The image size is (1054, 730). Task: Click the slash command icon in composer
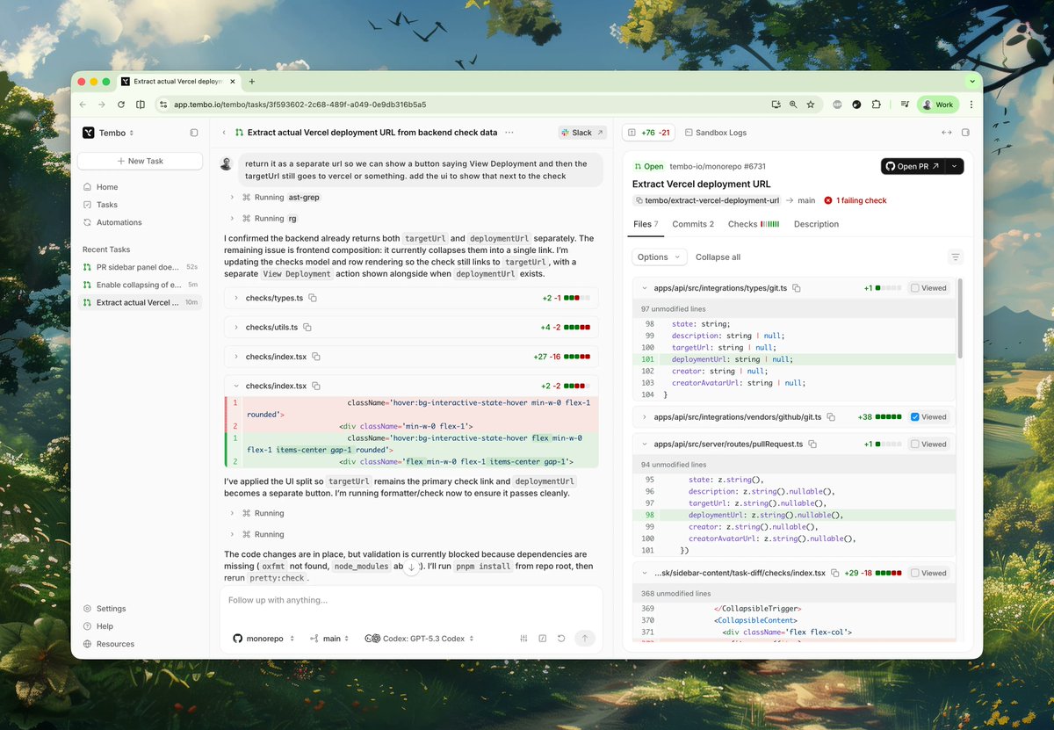tap(543, 639)
